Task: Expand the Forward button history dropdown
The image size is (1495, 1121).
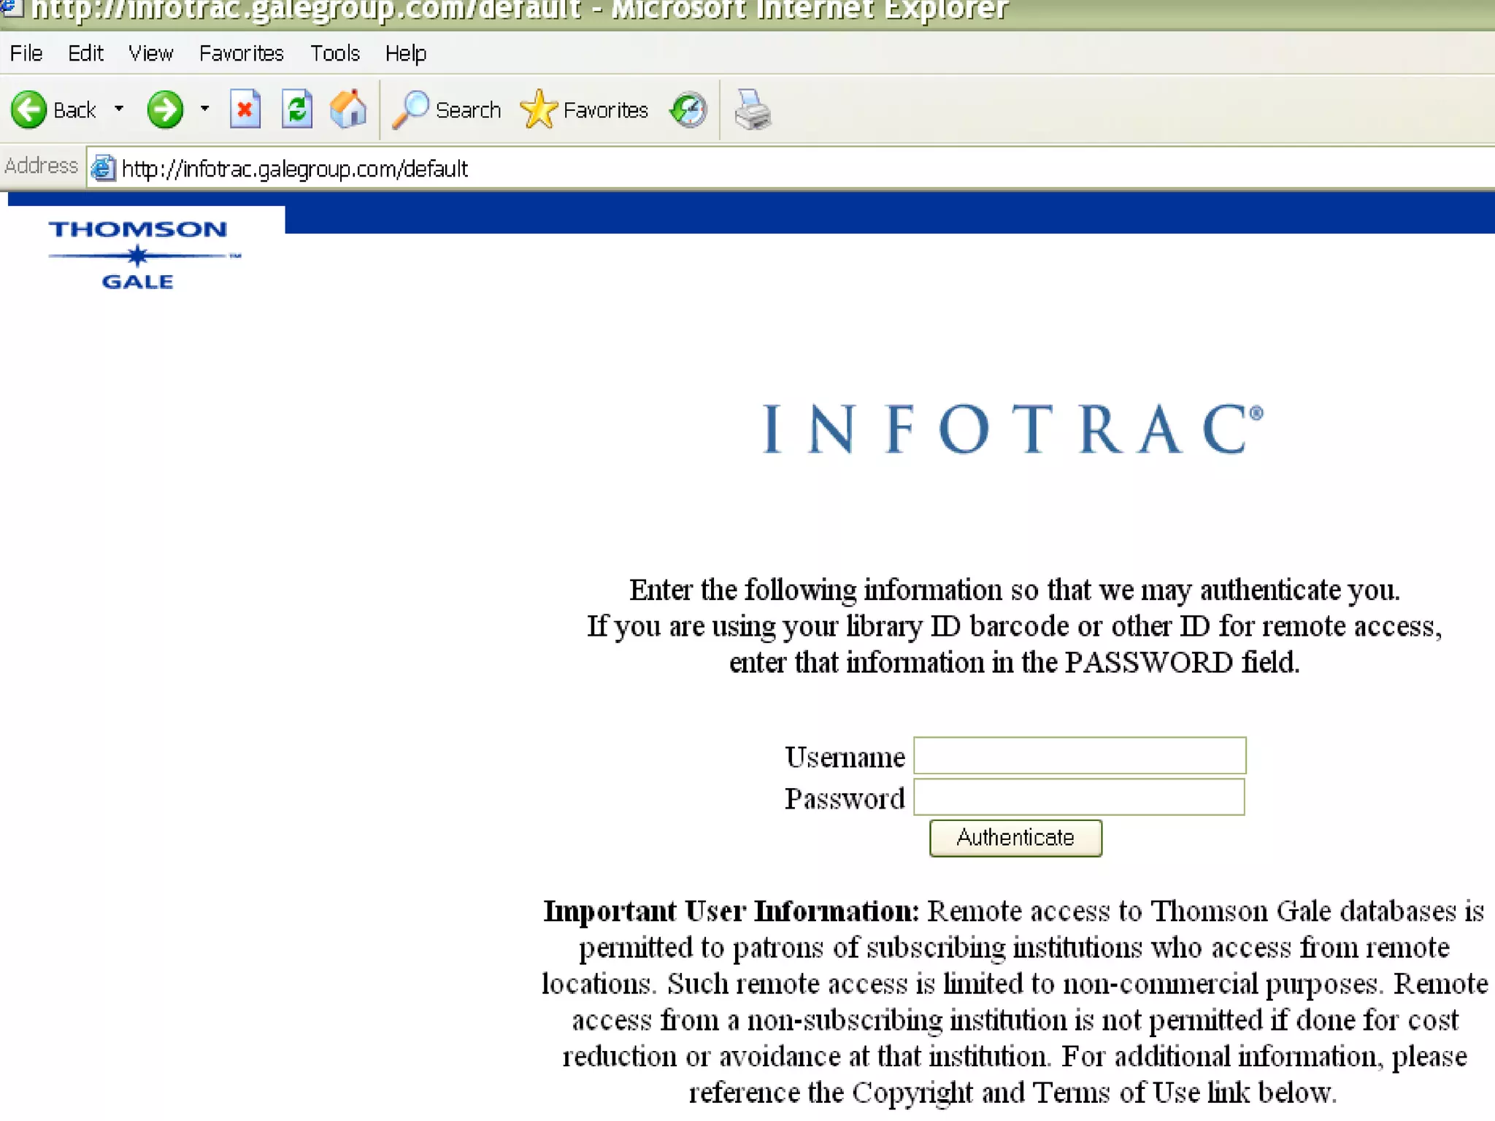Action: click(204, 109)
